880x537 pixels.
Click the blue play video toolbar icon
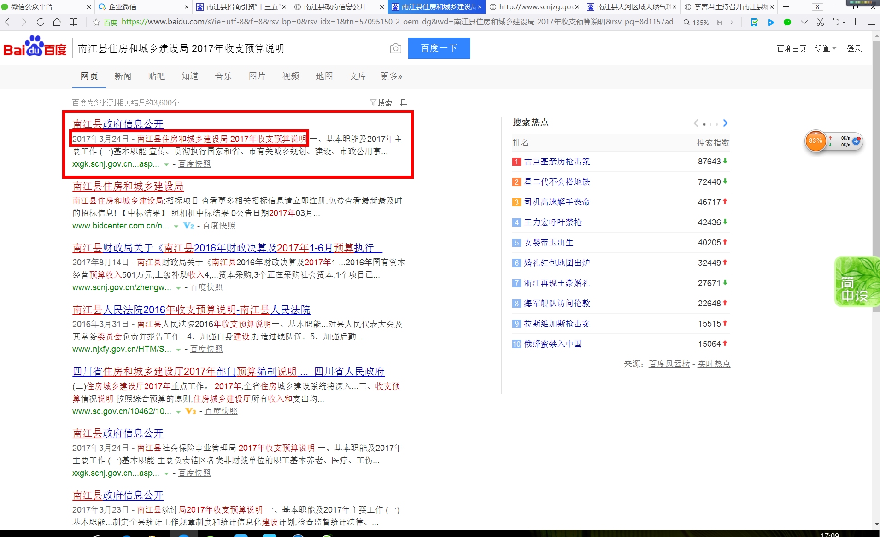point(771,22)
